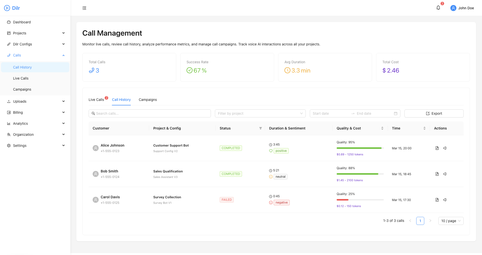
Task: Select page 1 in pagination
Action: coord(420,221)
